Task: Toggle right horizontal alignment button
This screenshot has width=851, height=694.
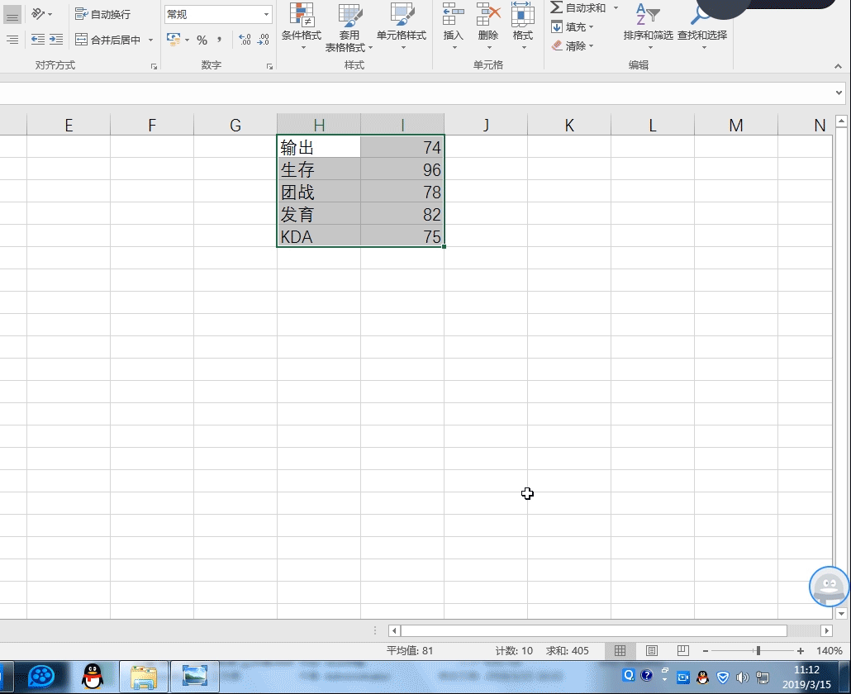Action: [12, 40]
